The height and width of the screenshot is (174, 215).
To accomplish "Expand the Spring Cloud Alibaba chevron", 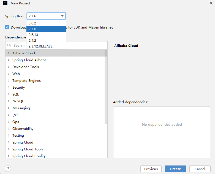I will point(9,60).
